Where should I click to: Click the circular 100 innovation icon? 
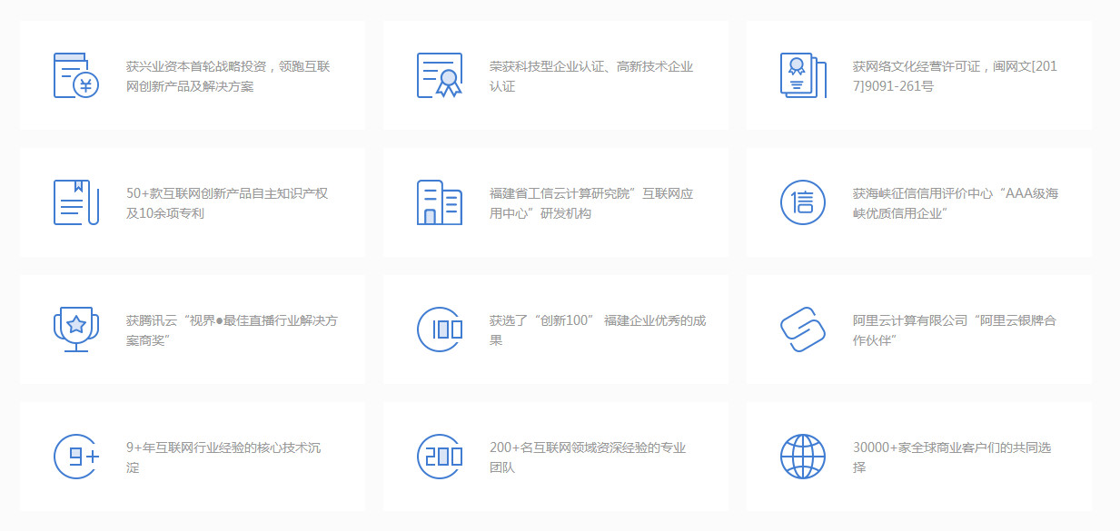[x=440, y=329]
